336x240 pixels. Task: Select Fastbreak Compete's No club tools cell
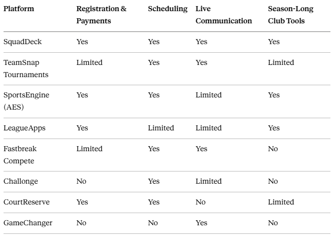[273, 149]
